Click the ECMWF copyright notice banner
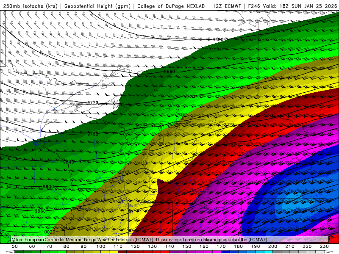This screenshot has width=339, height=254. point(170,240)
